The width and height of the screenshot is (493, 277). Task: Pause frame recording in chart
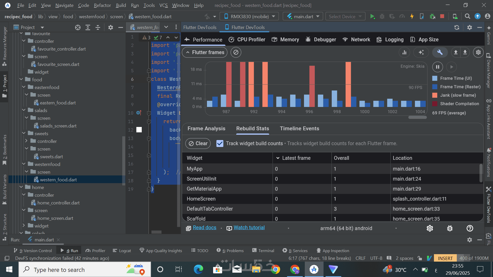pyautogui.click(x=438, y=67)
